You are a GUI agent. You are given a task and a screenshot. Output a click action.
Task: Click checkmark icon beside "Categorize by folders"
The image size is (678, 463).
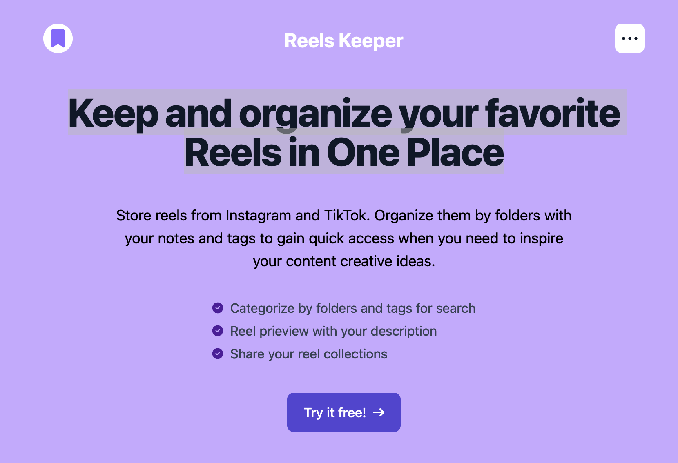tap(218, 308)
